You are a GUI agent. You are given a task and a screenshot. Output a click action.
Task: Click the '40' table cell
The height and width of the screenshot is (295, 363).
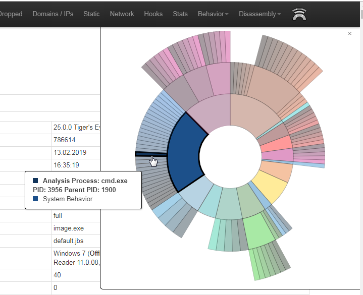tap(76, 275)
